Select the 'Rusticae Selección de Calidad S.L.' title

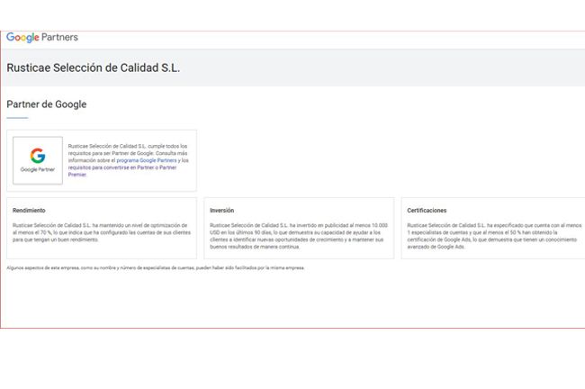94,68
